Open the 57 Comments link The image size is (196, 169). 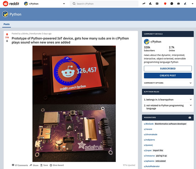20,165
